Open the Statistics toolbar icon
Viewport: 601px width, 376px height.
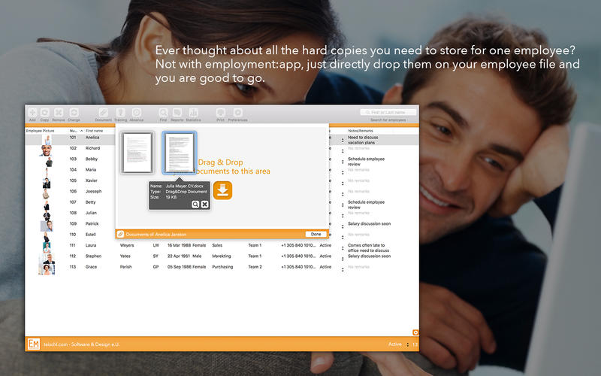click(194, 112)
